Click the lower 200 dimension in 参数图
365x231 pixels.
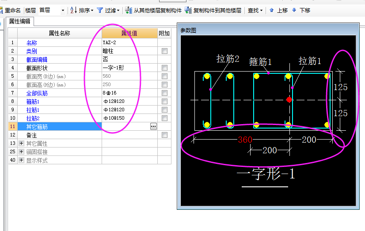[x=270, y=150]
